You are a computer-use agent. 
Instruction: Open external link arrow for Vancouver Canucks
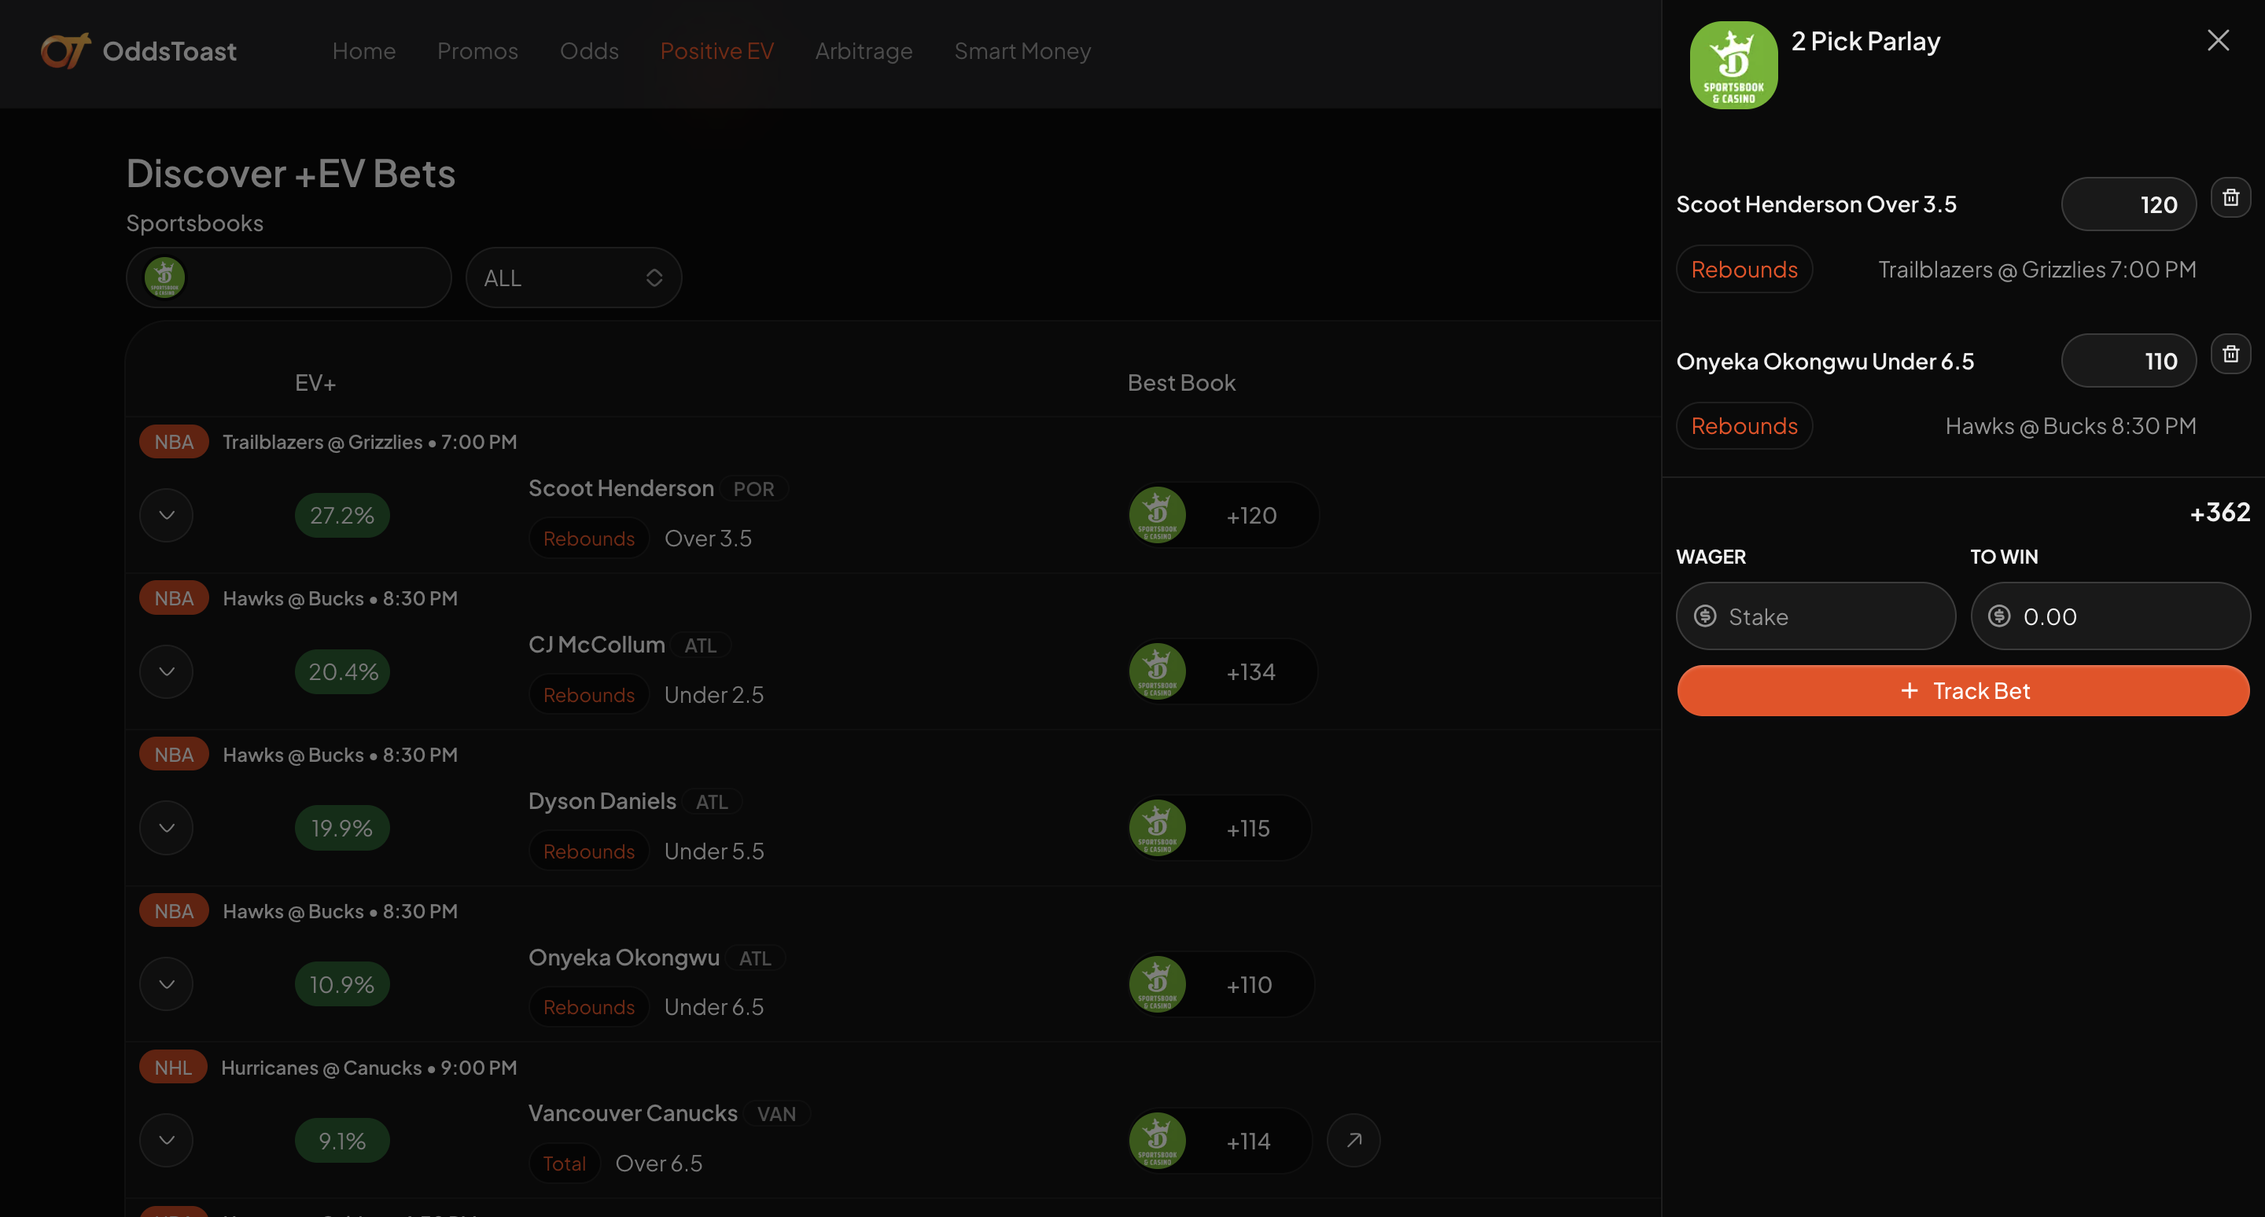point(1353,1140)
